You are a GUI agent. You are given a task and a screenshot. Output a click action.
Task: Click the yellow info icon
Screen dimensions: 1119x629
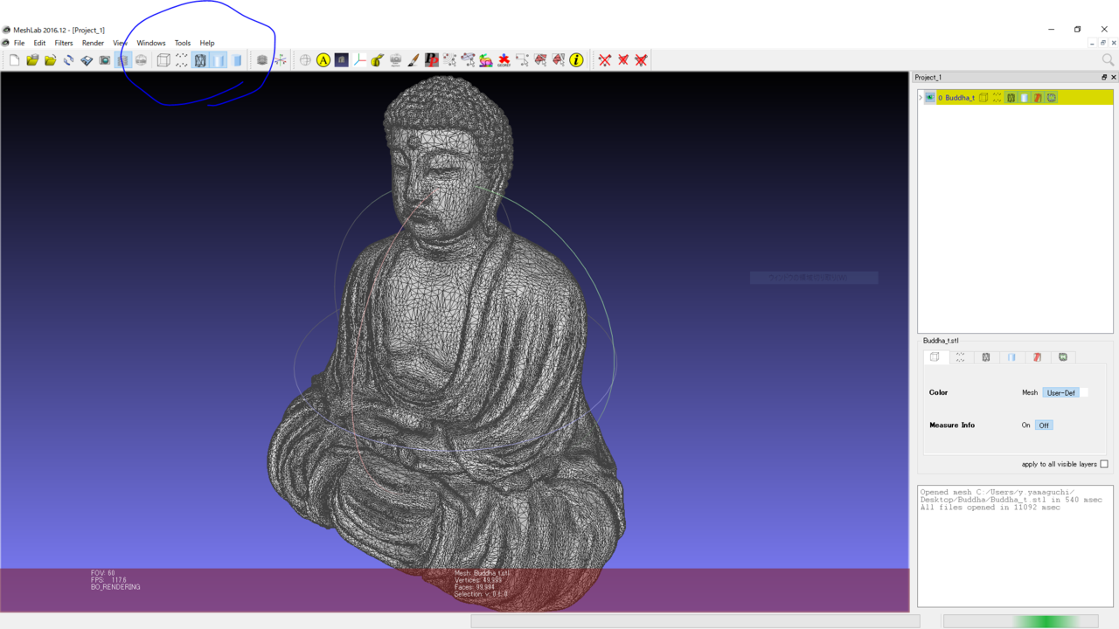tap(576, 60)
